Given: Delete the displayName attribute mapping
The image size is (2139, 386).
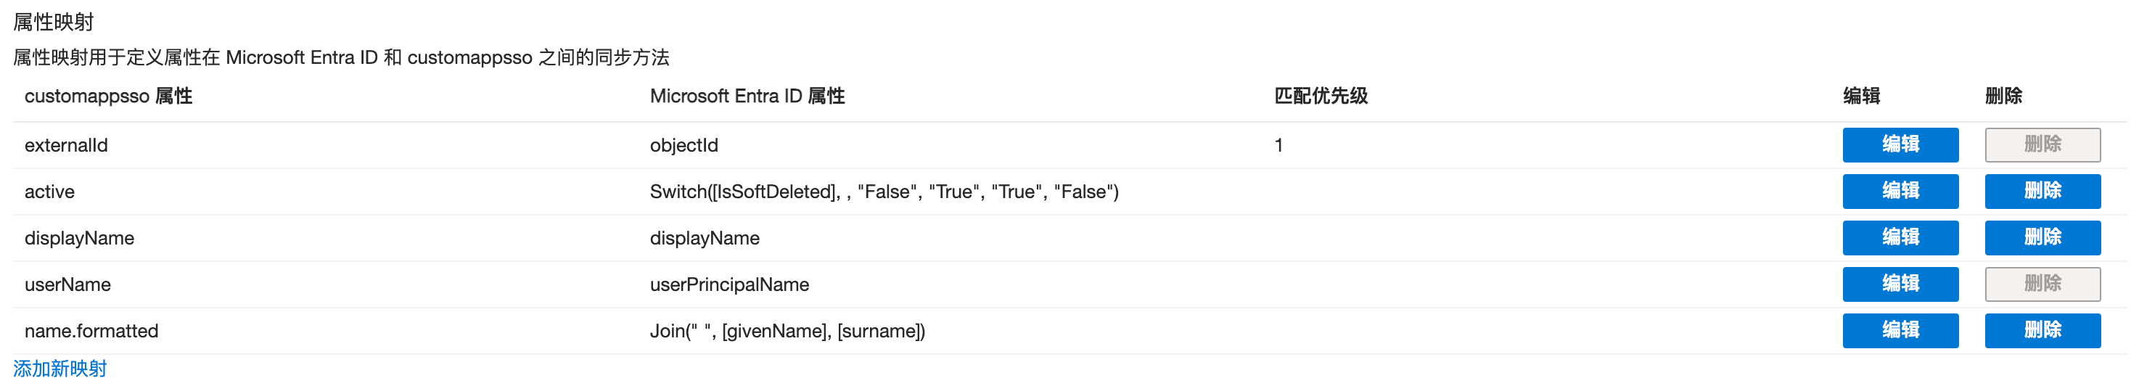Looking at the screenshot, I should click(x=2042, y=237).
